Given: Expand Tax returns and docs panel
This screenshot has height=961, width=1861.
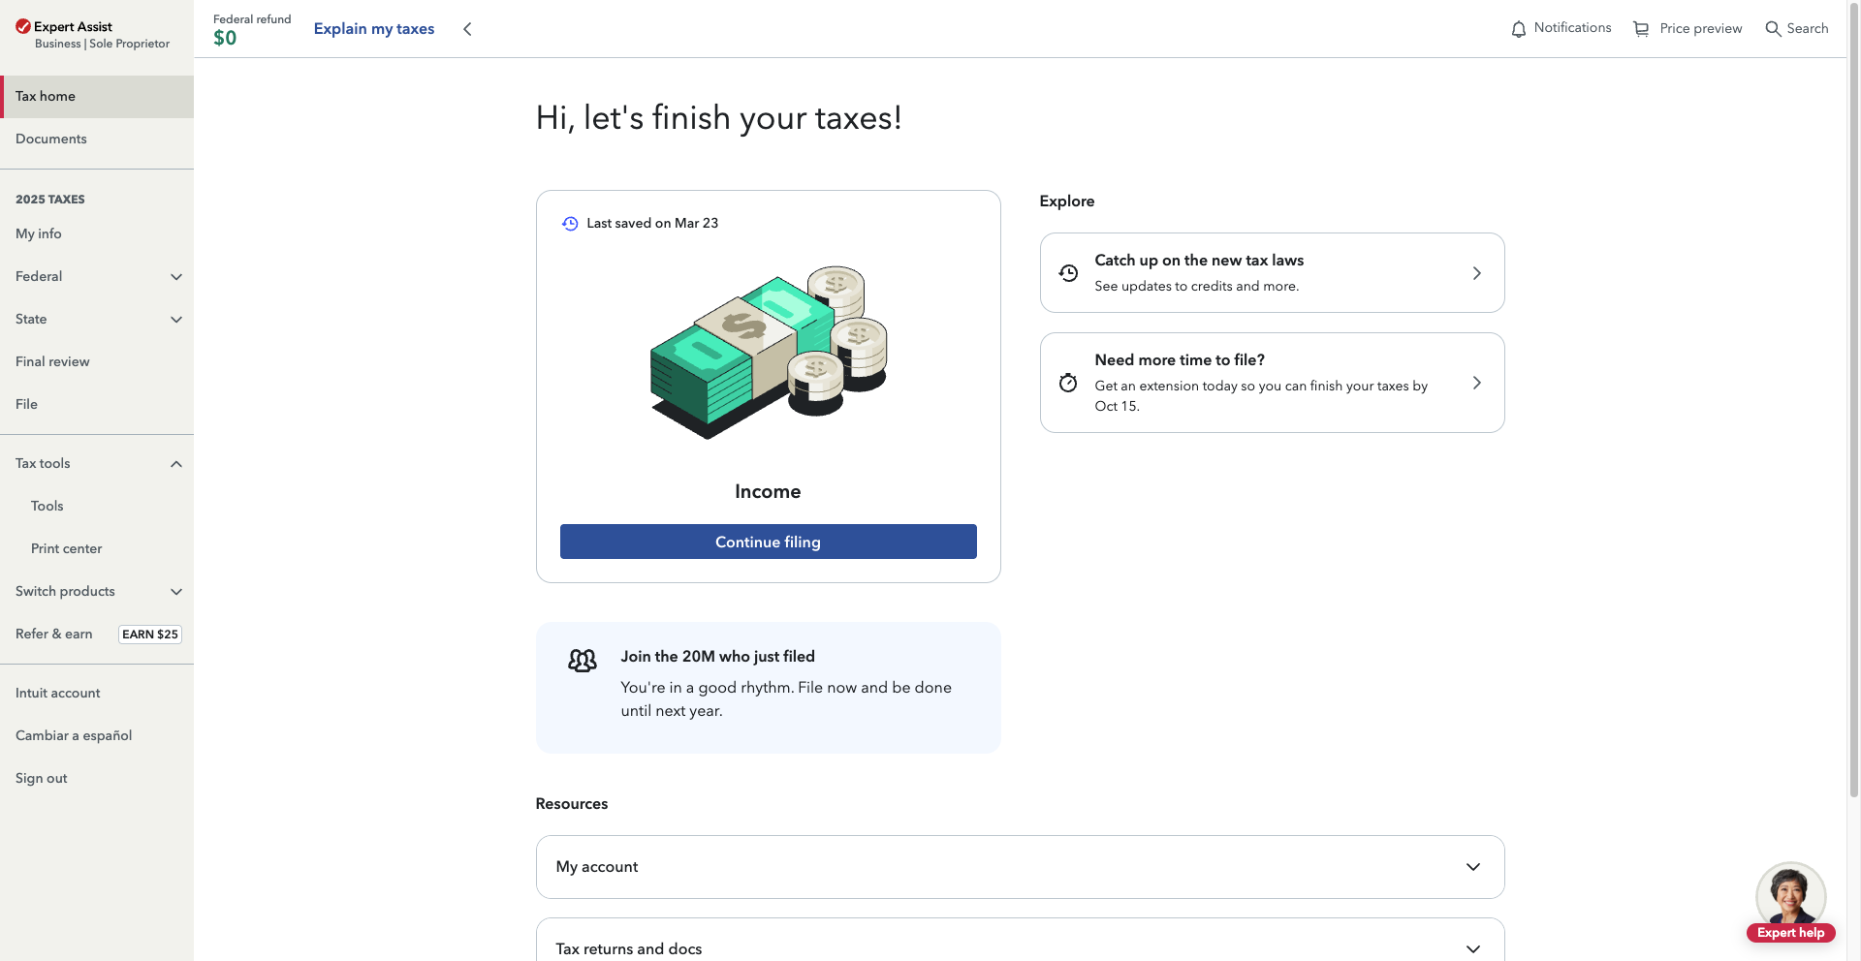Looking at the screenshot, I should (1472, 948).
